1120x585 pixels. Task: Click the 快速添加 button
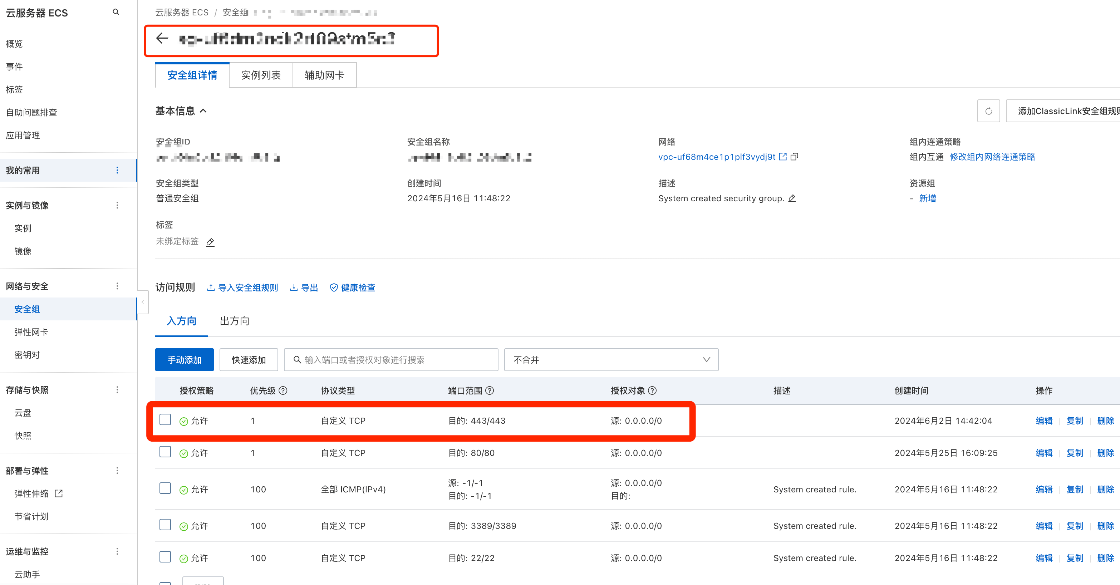(x=249, y=359)
